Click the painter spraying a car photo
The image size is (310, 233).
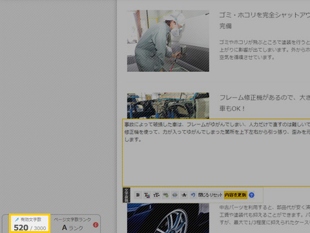168,41
